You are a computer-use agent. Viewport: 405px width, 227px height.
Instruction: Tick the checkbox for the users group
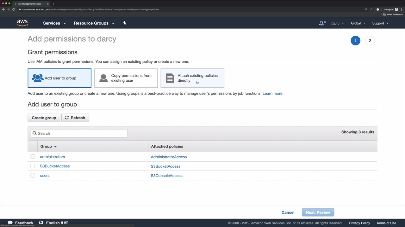click(x=33, y=176)
